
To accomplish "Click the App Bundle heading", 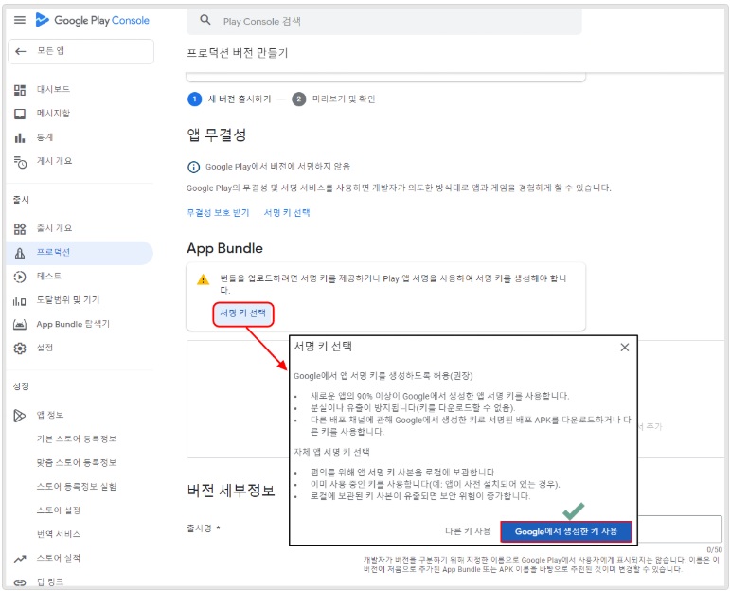I will point(224,249).
